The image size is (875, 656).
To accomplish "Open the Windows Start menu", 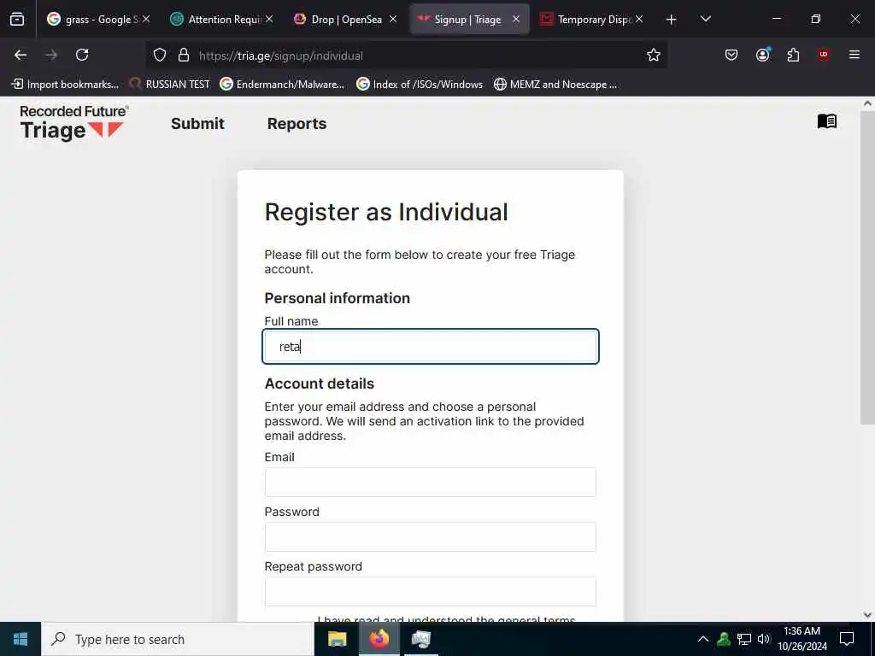I will [x=21, y=639].
